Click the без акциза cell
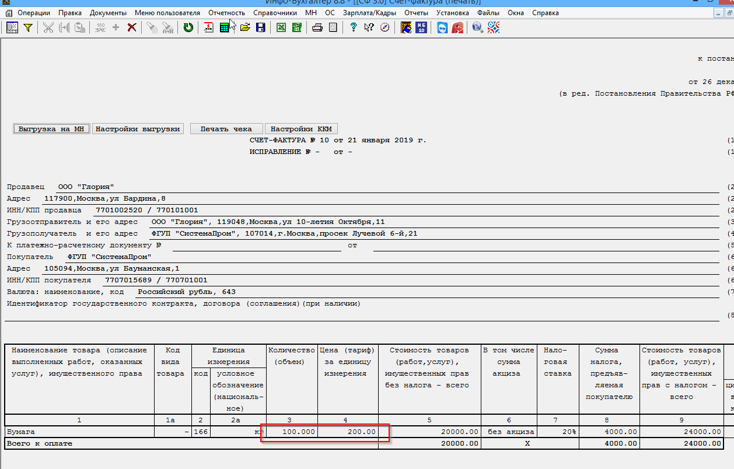This screenshot has height=469, width=734. tap(509, 432)
